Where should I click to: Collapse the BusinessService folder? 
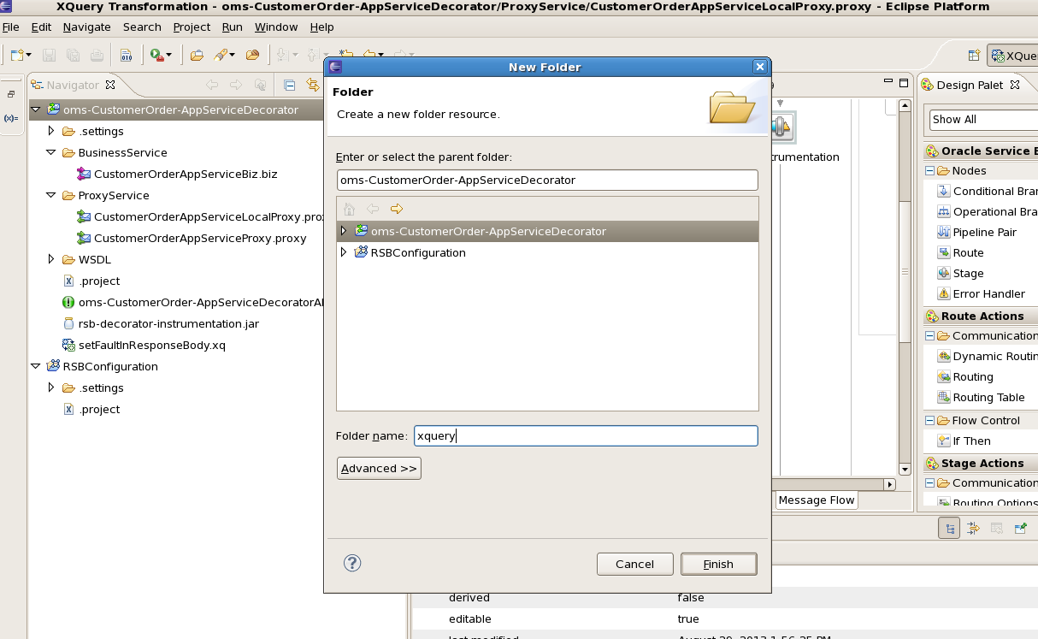[x=51, y=152]
